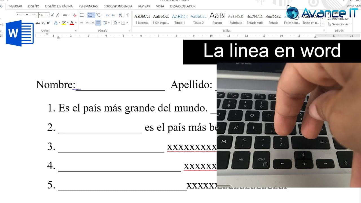Open the highlight color dropdown arrow
The width and height of the screenshot is (361, 203).
point(67,23)
